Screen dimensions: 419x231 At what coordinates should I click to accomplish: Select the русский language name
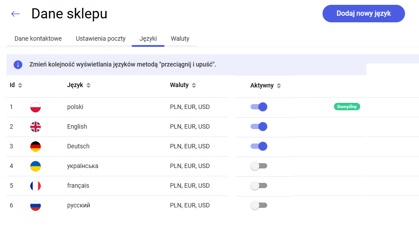[x=79, y=206]
